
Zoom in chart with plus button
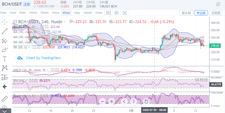pos(112,101)
